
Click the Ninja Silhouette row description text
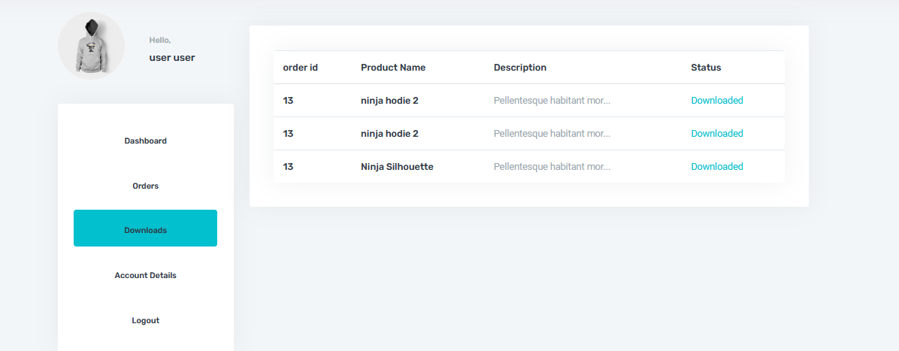click(552, 167)
